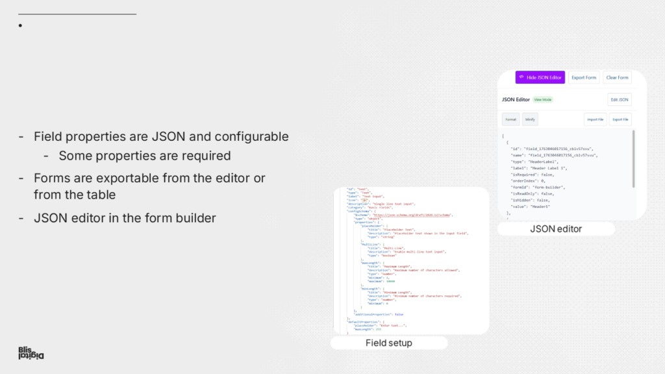The image size is (665, 374).
Task: Click the JSON editor vertical scrollbar
Action: click(634, 159)
